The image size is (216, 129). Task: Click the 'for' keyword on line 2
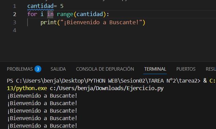click(32, 14)
